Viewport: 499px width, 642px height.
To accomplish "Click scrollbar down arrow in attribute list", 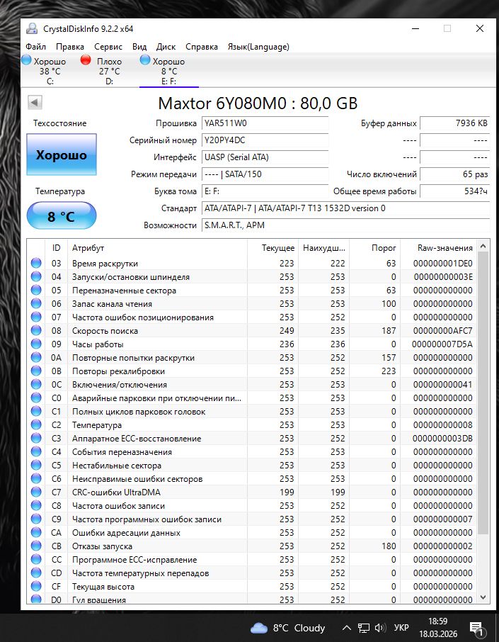I will [483, 597].
